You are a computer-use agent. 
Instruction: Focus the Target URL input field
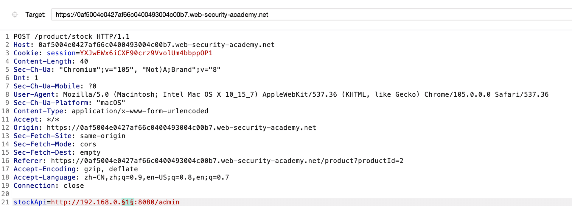pos(312,15)
